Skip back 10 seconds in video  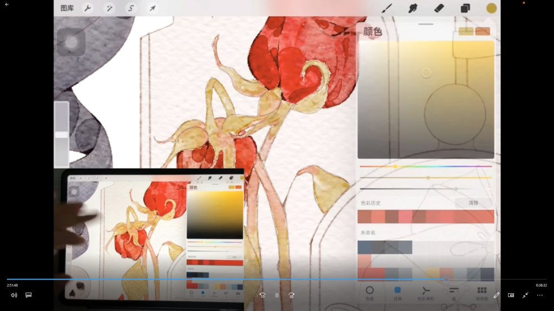tap(262, 295)
